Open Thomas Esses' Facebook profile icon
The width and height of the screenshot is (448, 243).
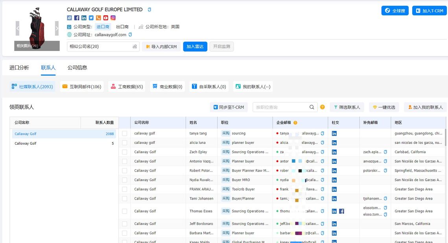(341, 211)
